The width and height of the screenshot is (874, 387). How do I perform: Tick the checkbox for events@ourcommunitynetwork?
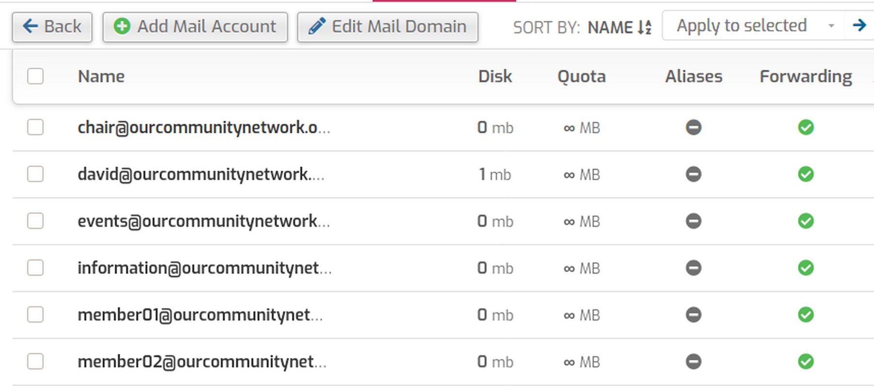click(35, 221)
